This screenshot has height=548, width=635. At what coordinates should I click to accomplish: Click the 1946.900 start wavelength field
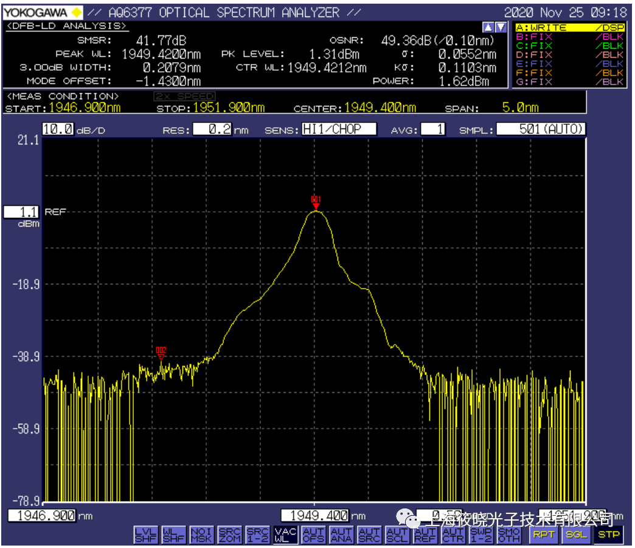tap(43, 516)
